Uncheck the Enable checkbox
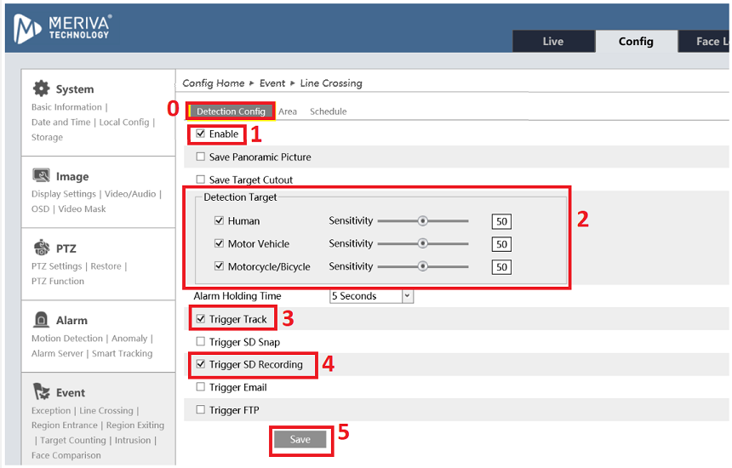This screenshot has height=468, width=732. tap(201, 134)
